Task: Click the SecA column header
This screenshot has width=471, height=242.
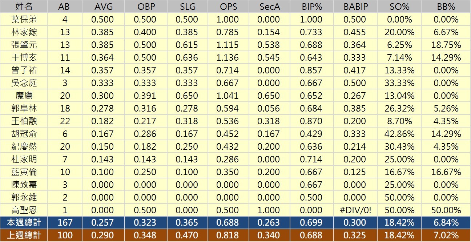Action: pos(270,7)
